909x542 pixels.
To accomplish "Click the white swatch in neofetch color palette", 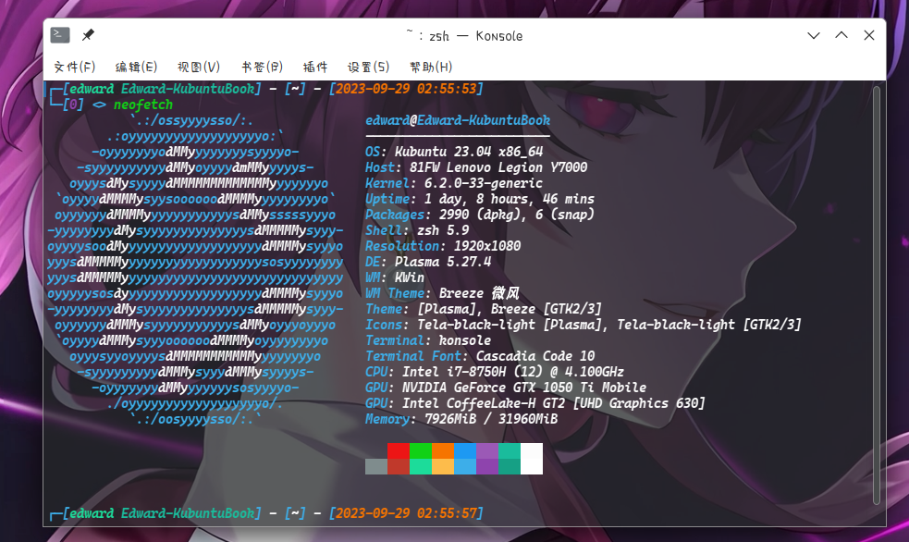I will click(x=531, y=460).
